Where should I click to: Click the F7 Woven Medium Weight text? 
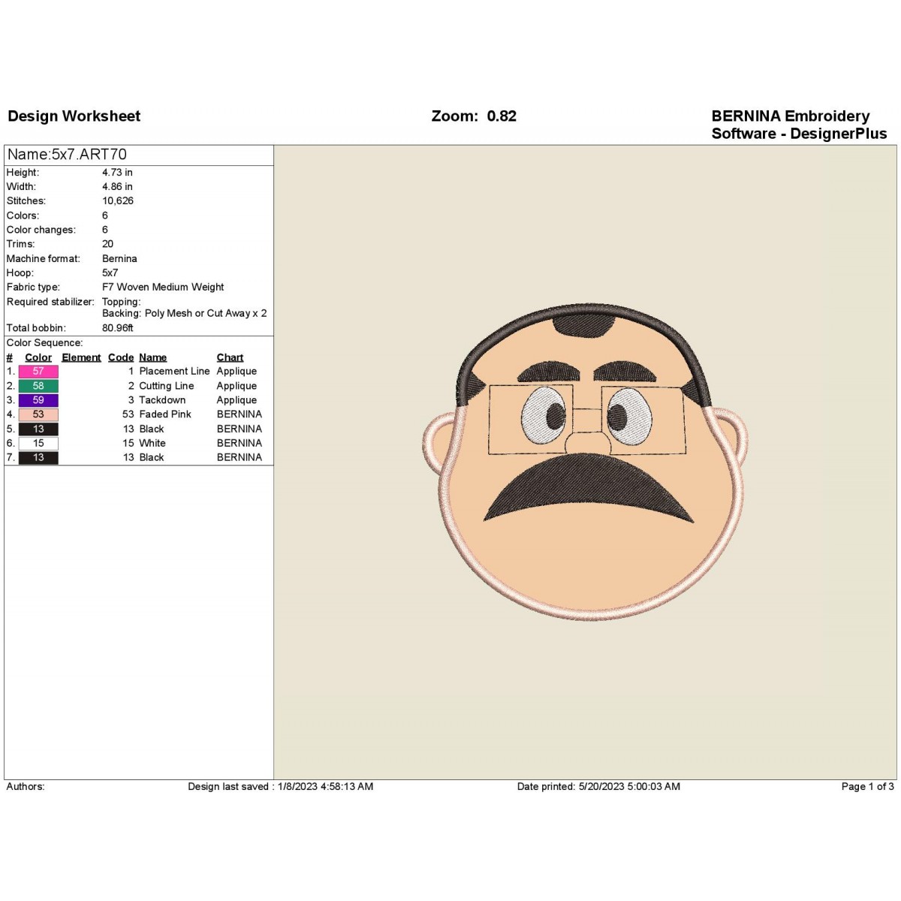(163, 287)
